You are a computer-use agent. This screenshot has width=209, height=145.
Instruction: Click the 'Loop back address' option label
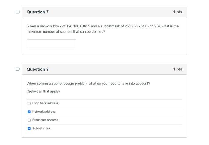45,103
